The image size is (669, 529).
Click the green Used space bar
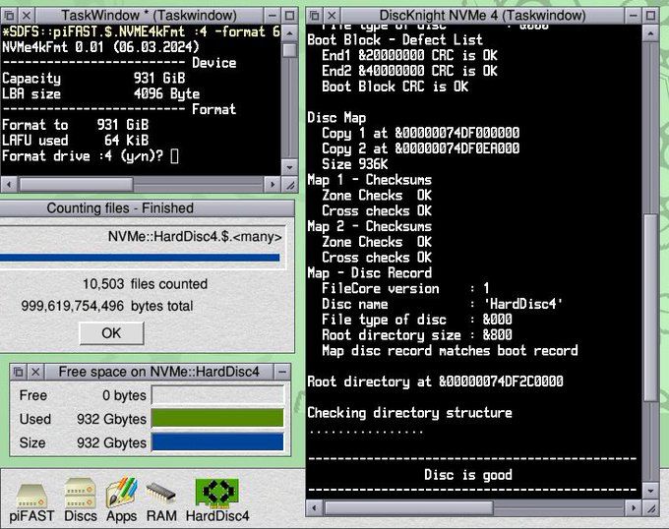217,418
